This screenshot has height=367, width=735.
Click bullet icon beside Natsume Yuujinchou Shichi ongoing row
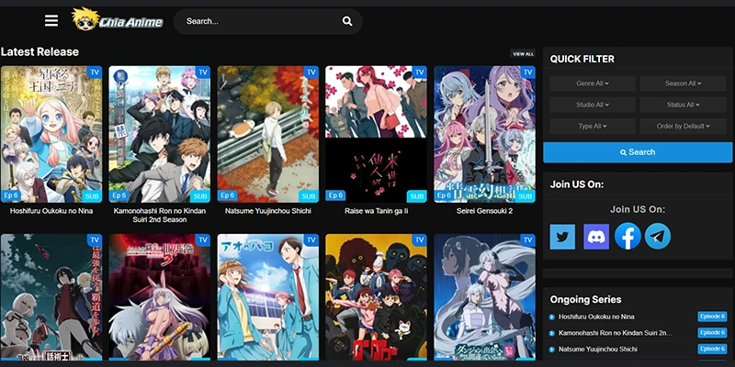coord(552,350)
